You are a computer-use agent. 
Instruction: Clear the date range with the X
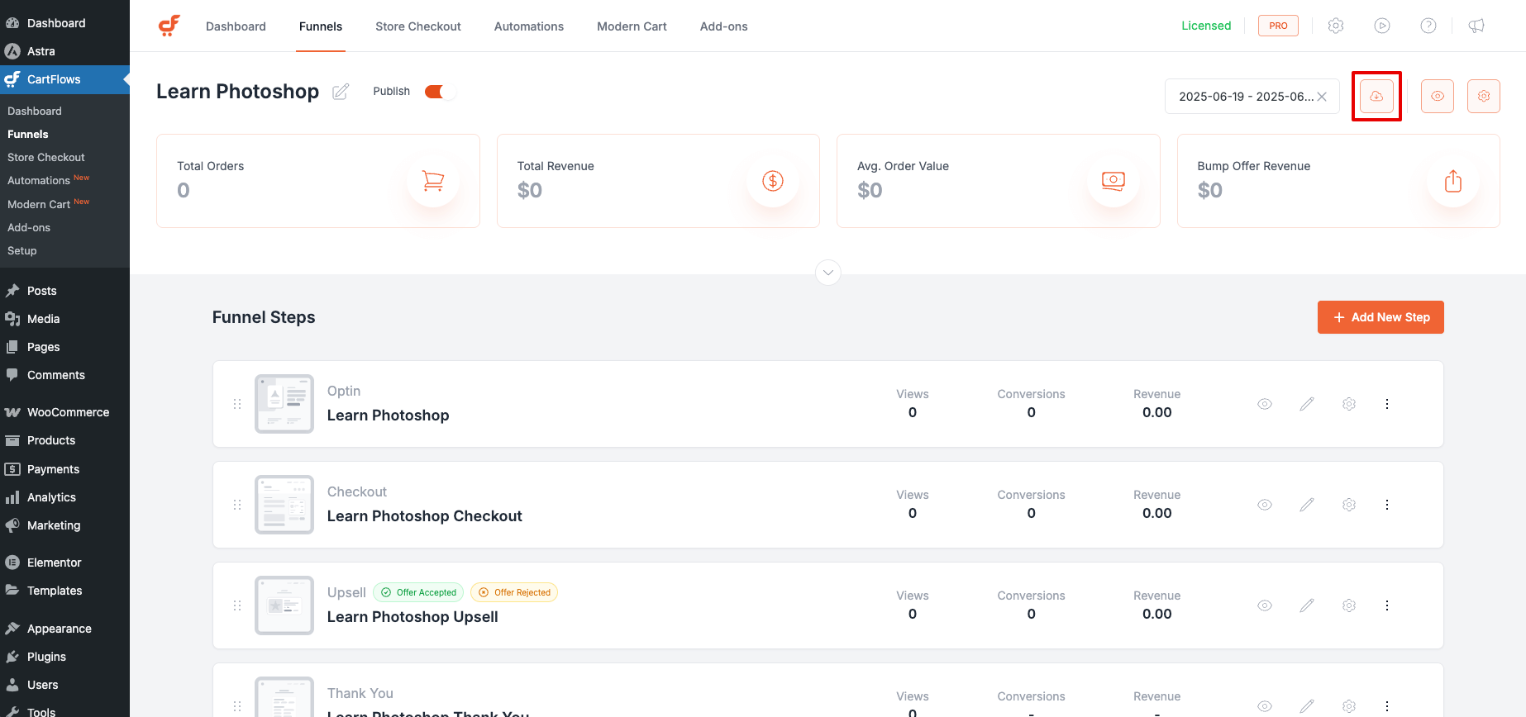pos(1322,97)
